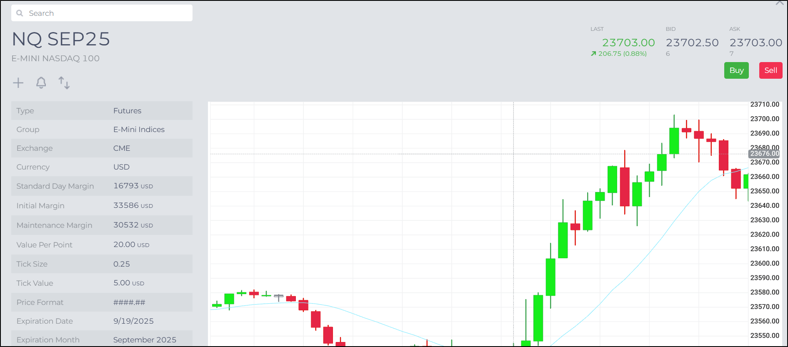Click the Initial Margin value 33586 USD

[x=133, y=205]
